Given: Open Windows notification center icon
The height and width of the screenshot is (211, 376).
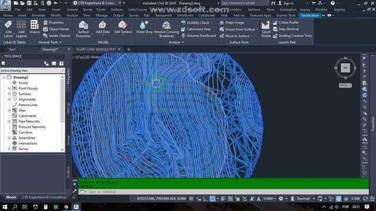Looking at the screenshot, I should [367, 207].
